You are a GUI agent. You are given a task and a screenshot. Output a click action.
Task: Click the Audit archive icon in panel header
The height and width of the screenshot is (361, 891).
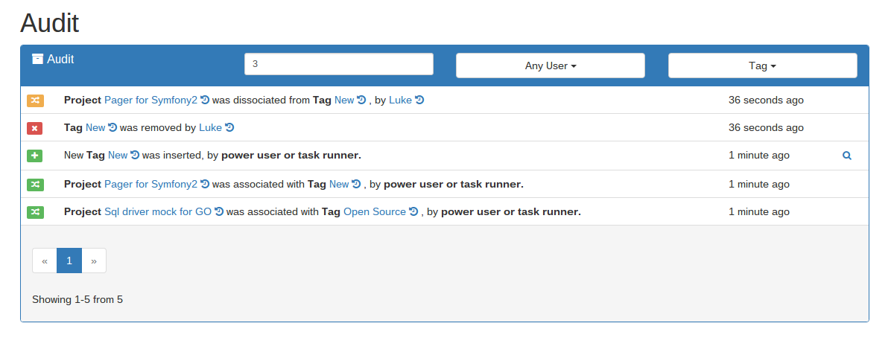click(37, 59)
